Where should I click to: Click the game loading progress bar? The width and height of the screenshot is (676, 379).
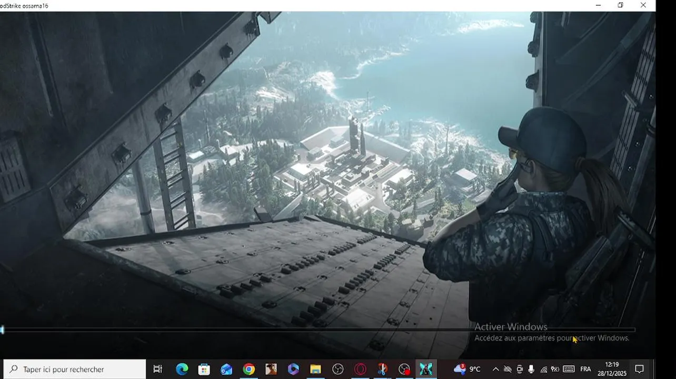coord(317,330)
